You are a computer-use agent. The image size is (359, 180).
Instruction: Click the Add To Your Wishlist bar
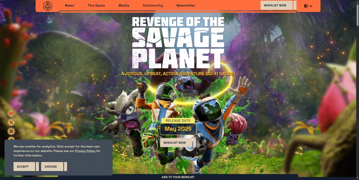[178, 177]
